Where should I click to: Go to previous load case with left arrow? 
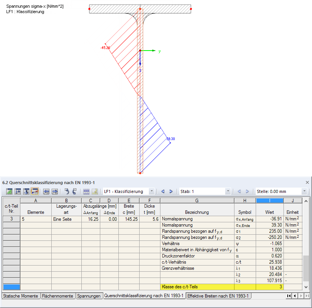coord(163,191)
